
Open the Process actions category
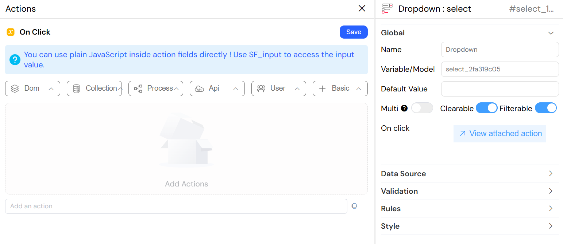(x=156, y=88)
